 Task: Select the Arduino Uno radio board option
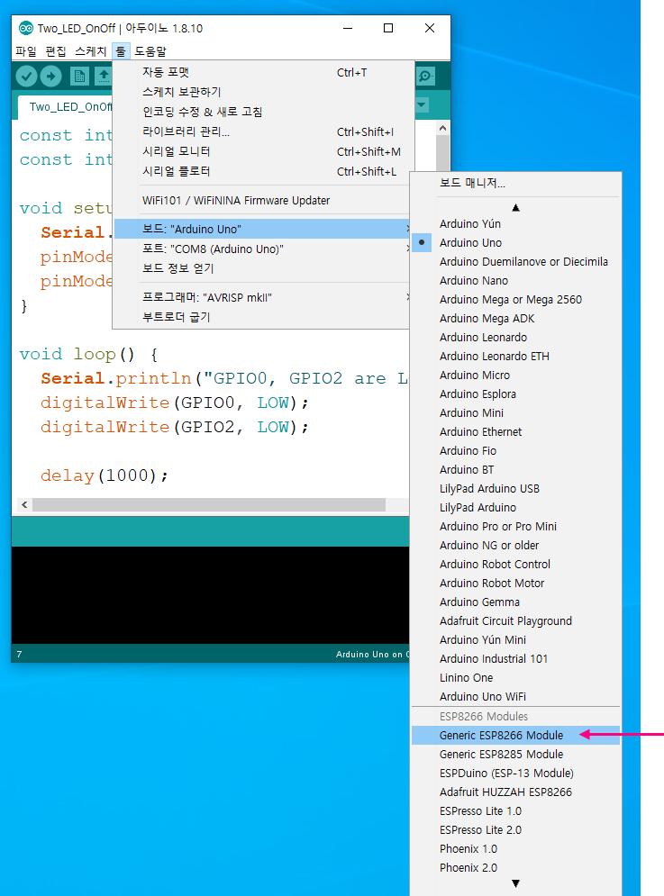click(515, 242)
